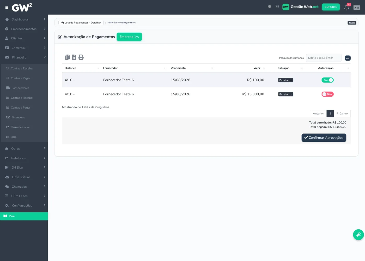Click the SUPORTE button
365x261 pixels.
tap(331, 7)
